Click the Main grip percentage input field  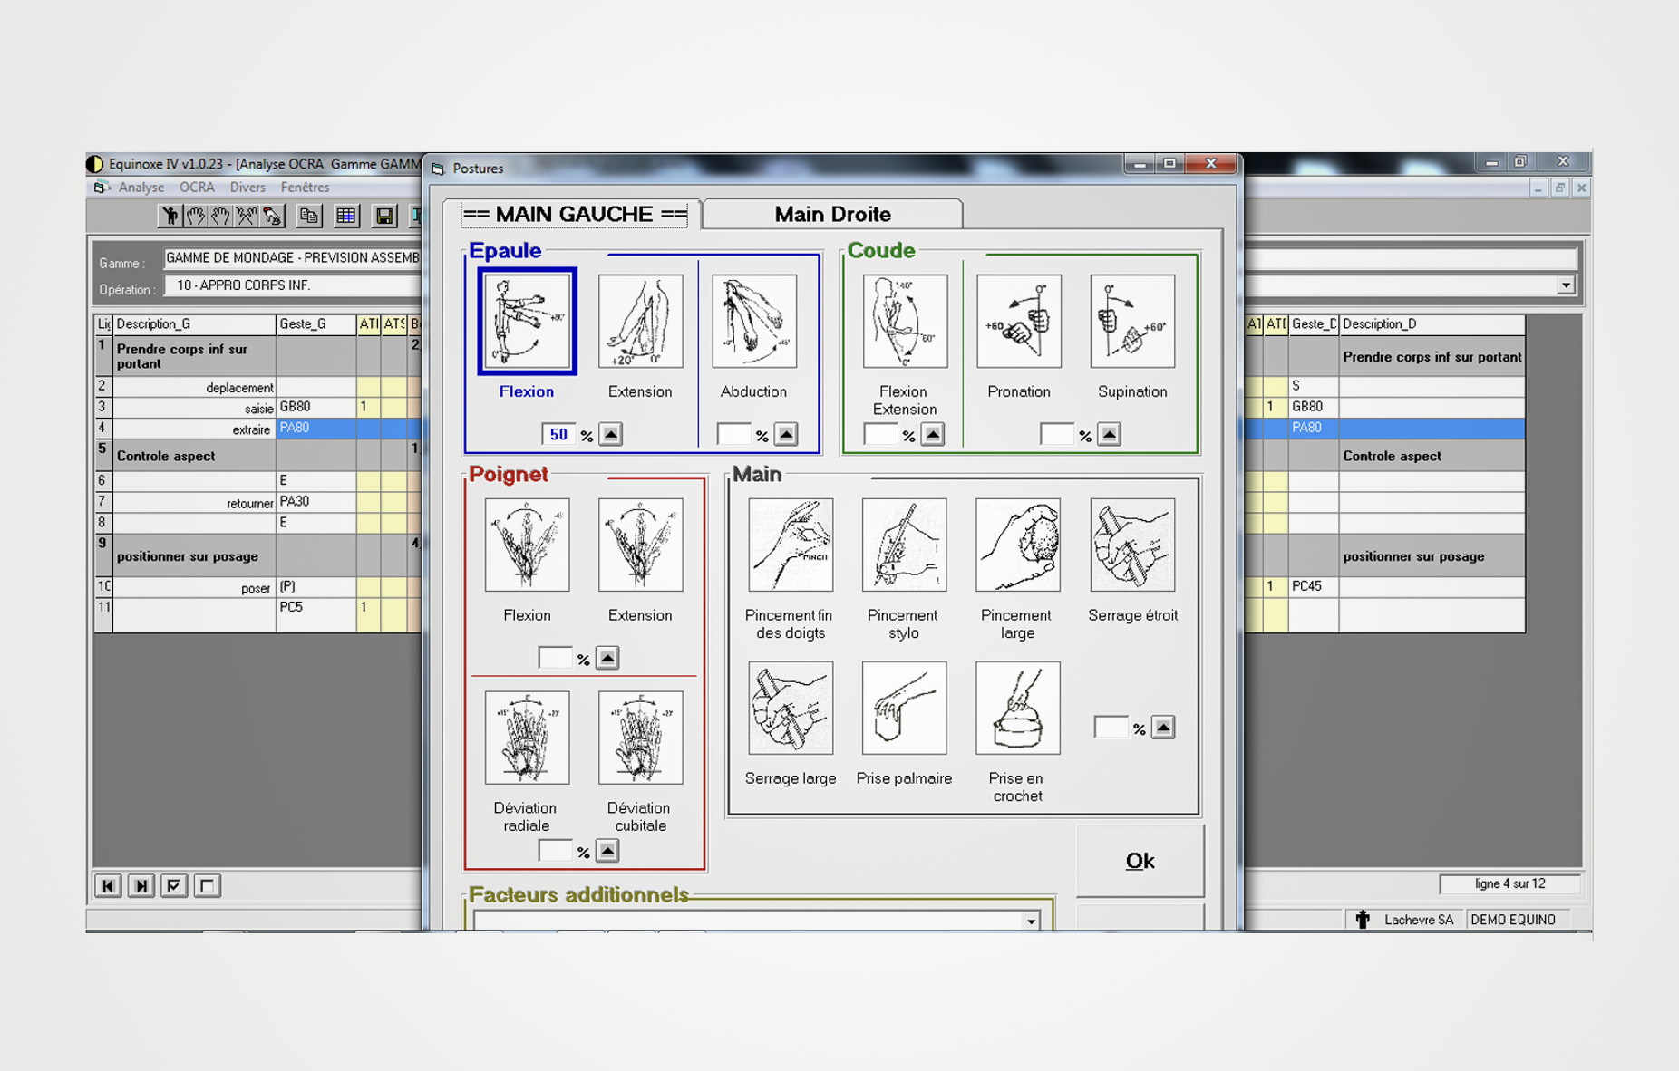[x=1111, y=727]
